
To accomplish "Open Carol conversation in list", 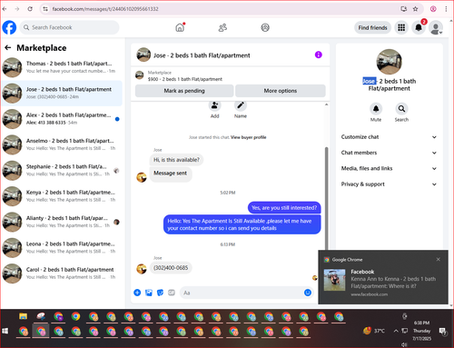I will tap(62, 273).
